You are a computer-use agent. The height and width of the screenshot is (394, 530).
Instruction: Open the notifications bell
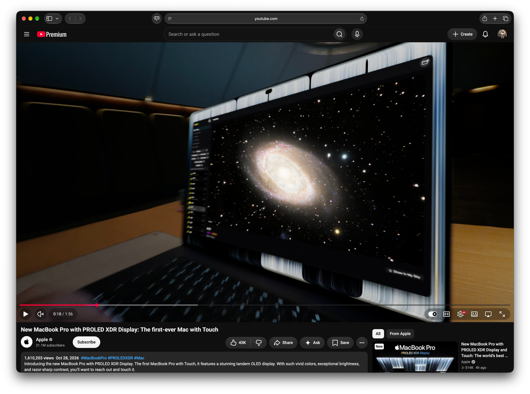485,34
